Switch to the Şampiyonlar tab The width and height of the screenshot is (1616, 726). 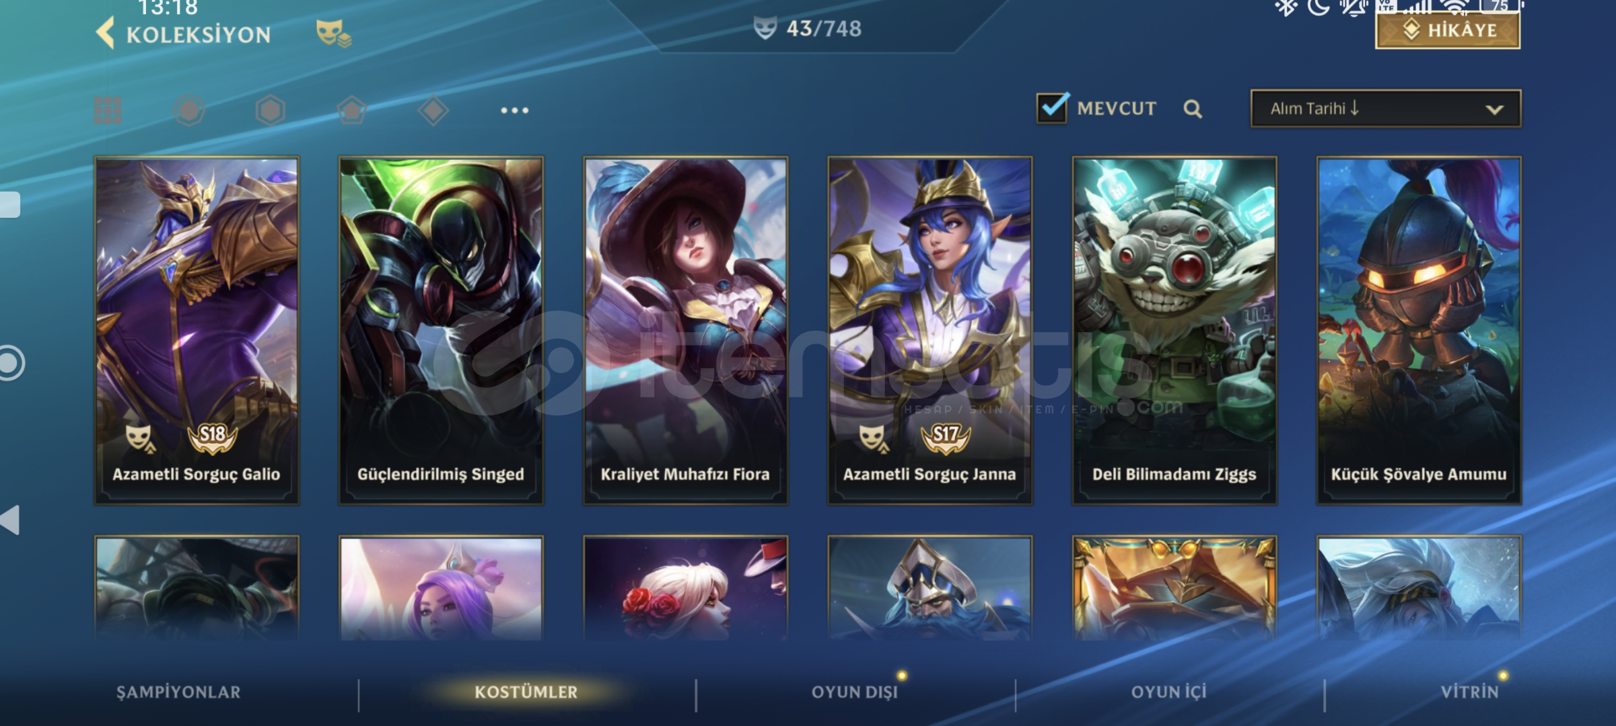[x=178, y=692]
